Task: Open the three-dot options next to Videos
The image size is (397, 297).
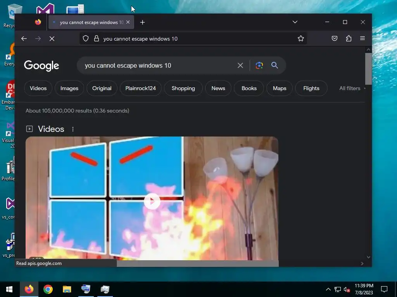Action: pos(73,129)
